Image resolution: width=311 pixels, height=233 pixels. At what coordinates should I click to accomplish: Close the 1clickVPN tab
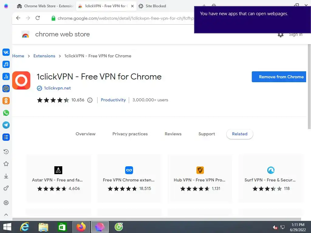(132, 6)
